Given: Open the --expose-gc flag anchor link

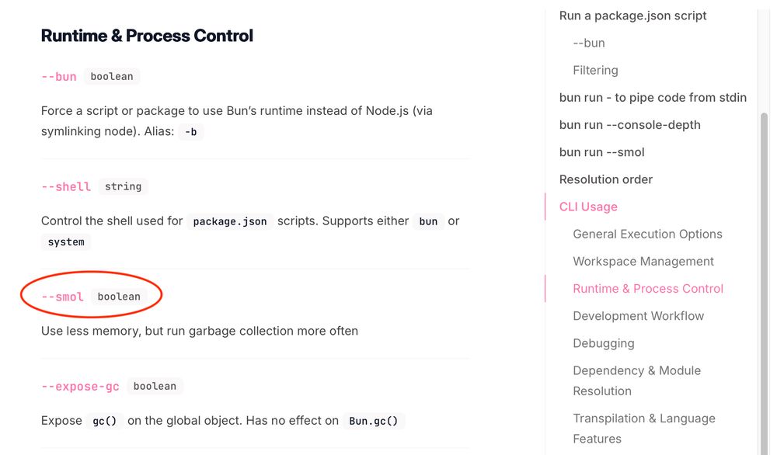Looking at the screenshot, I should [80, 386].
